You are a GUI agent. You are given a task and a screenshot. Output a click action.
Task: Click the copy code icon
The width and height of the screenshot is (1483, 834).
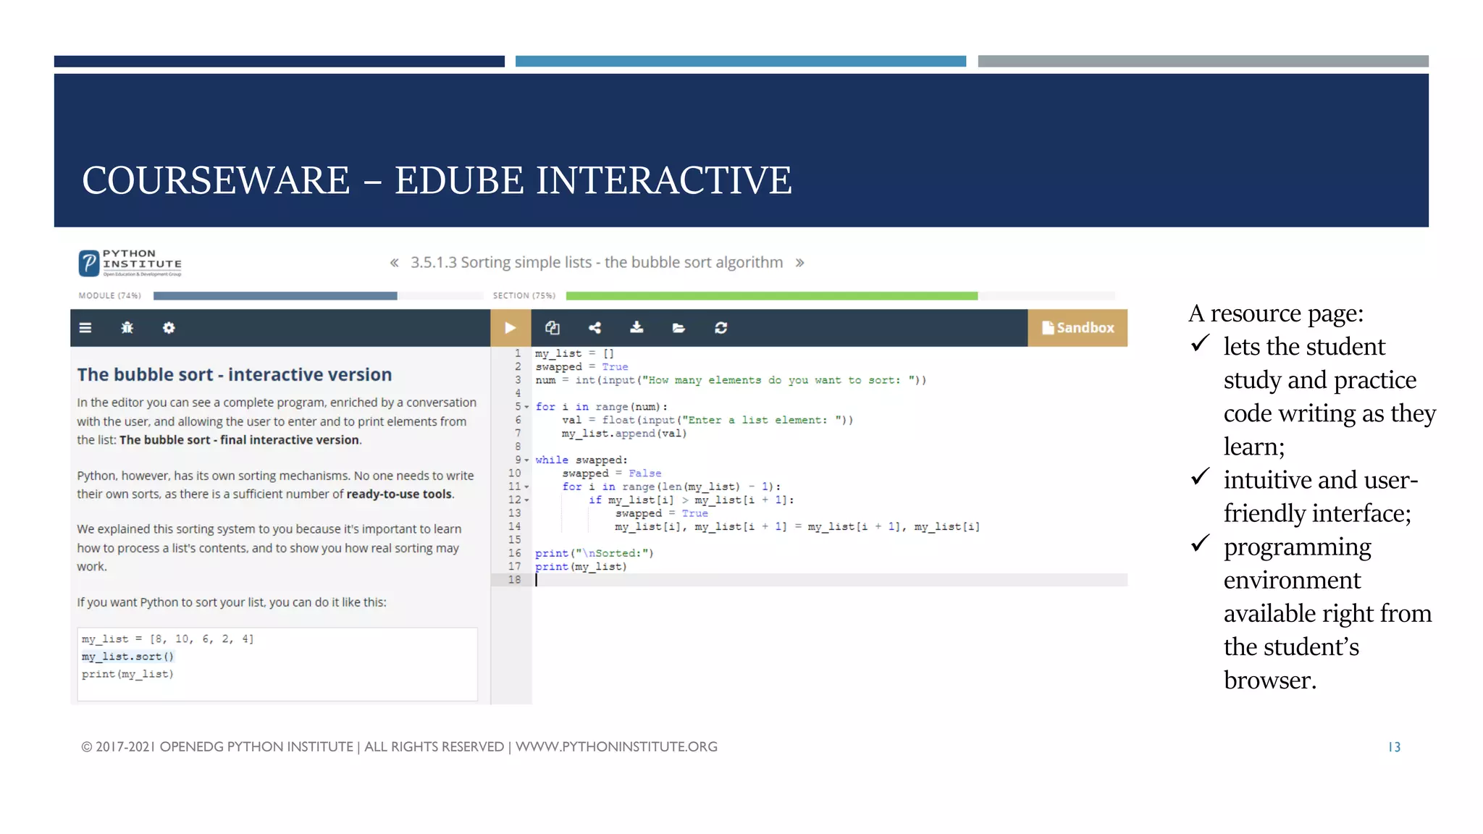pos(553,328)
